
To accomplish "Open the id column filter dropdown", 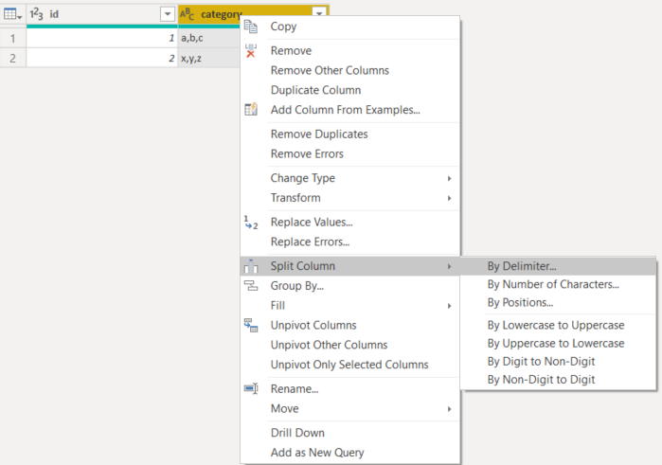I will [168, 14].
